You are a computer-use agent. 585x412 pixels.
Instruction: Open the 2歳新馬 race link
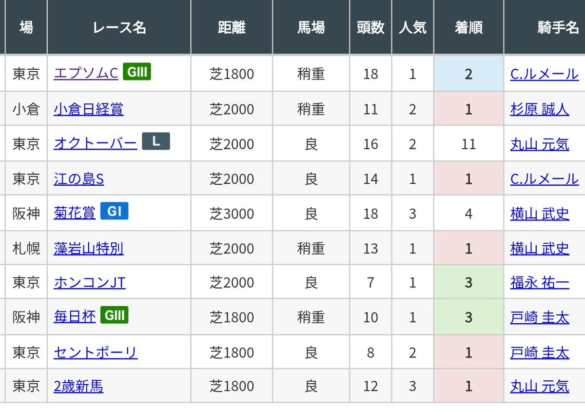point(78,387)
